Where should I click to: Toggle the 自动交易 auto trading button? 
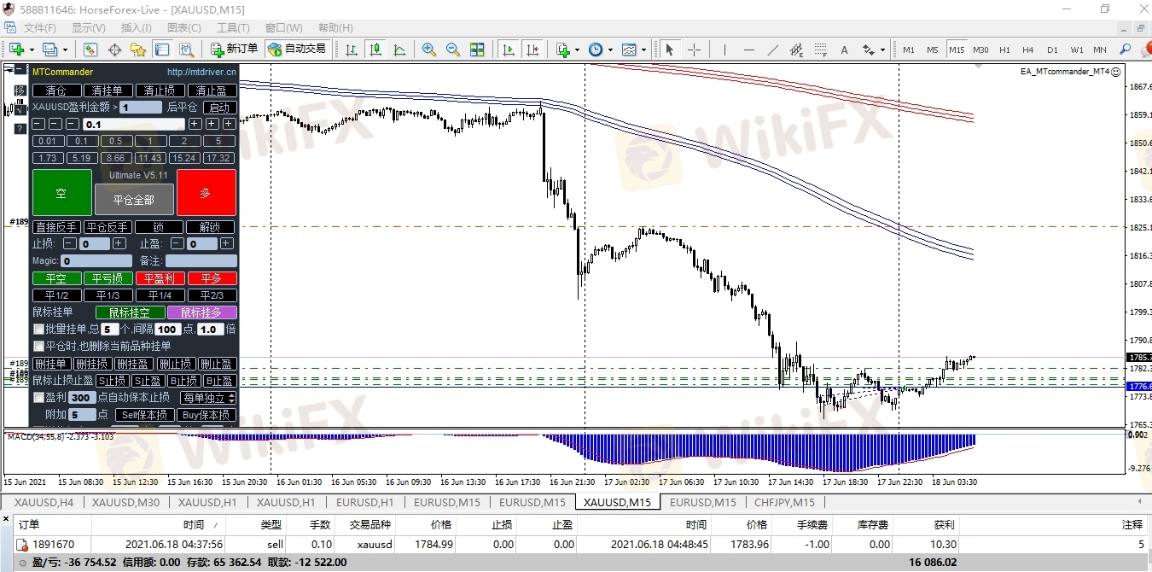click(x=297, y=50)
